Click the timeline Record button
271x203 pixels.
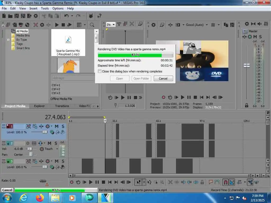pyautogui.click(x=72, y=182)
